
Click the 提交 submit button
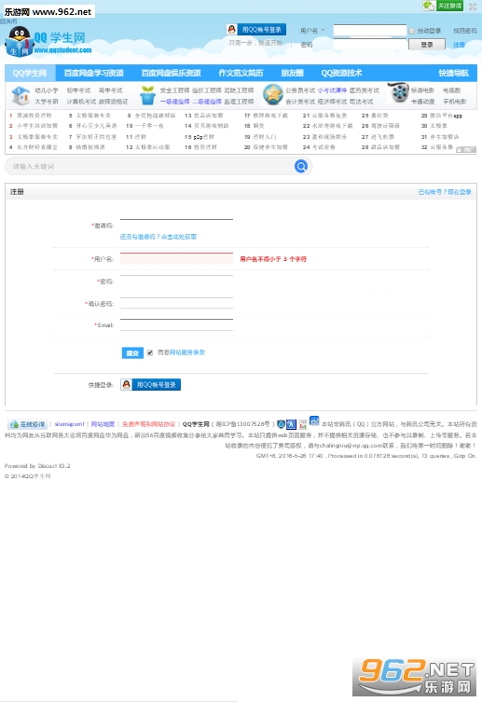pyautogui.click(x=132, y=353)
